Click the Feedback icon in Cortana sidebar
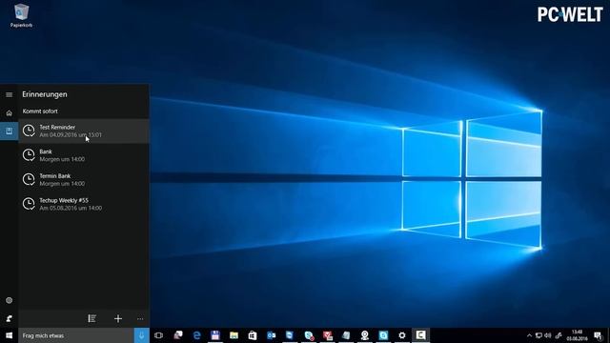The width and height of the screenshot is (610, 343). coord(9,318)
